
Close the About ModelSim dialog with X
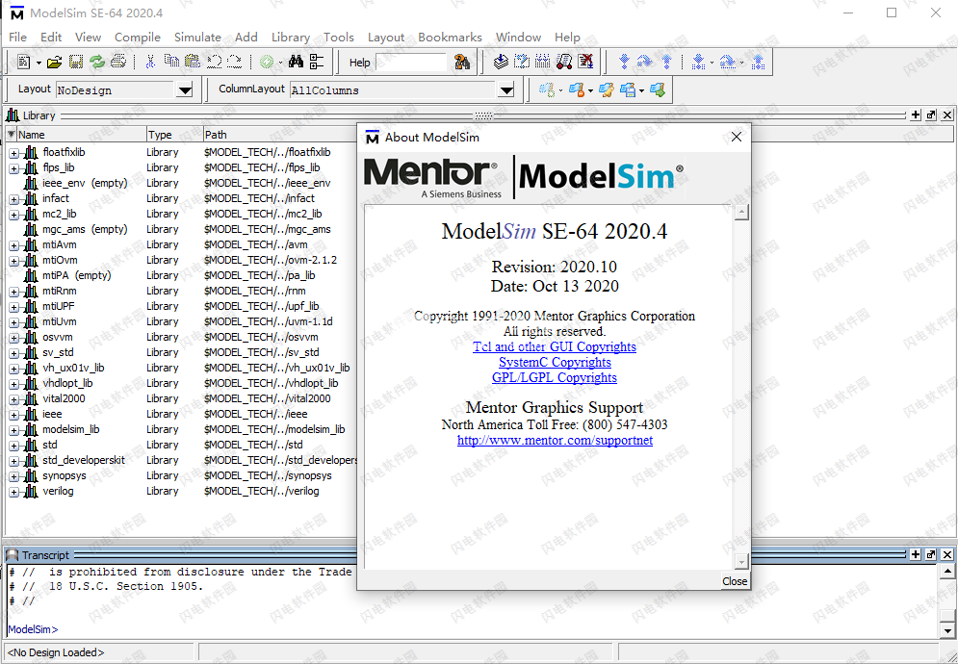tap(737, 137)
